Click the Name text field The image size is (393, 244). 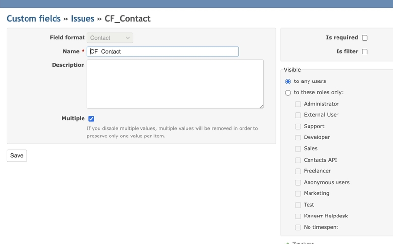point(163,52)
